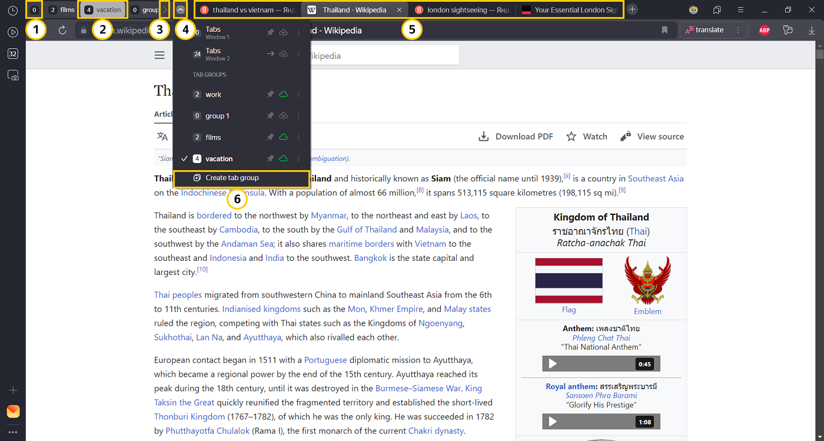Toggle cloud sync for group 1

pyautogui.click(x=283, y=116)
